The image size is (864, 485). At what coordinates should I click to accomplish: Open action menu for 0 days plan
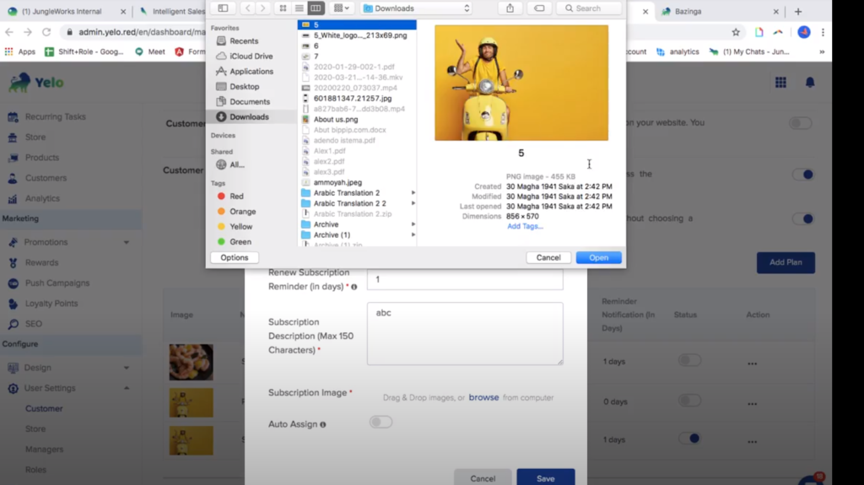tap(752, 404)
